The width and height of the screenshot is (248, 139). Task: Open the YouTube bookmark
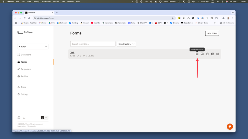[x=96, y=23]
